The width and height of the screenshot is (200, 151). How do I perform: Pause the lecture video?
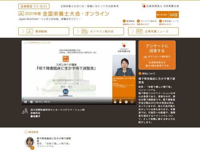click(26, 102)
